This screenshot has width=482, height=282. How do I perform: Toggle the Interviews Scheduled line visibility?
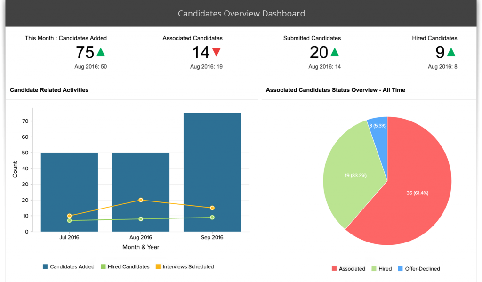tap(157, 266)
